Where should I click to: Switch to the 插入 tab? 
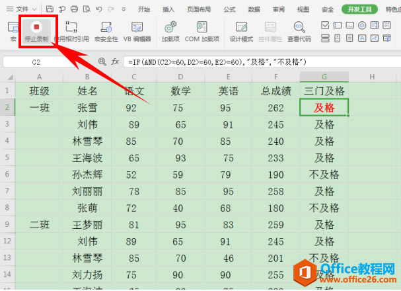(x=168, y=9)
